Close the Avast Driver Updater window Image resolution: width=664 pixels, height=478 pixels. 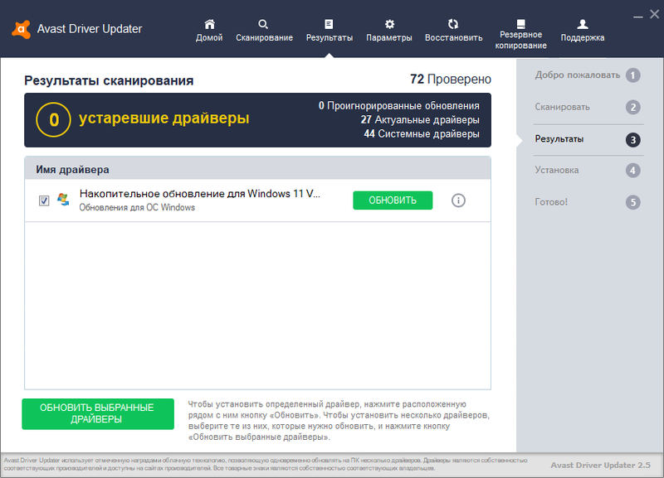tap(654, 14)
